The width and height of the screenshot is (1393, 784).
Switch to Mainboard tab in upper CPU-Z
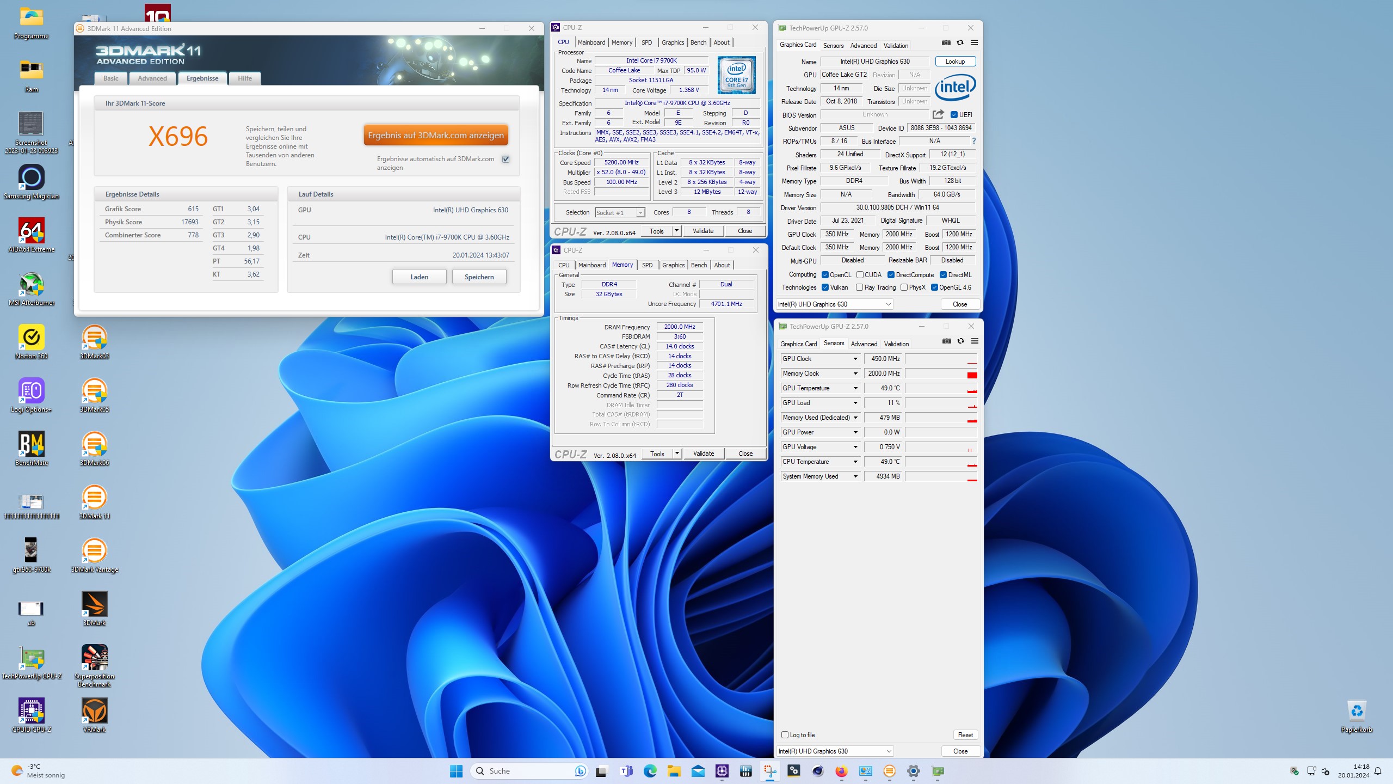pos(591,42)
